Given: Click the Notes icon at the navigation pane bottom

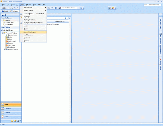Looking at the screenshot, I should click(x=12, y=121).
